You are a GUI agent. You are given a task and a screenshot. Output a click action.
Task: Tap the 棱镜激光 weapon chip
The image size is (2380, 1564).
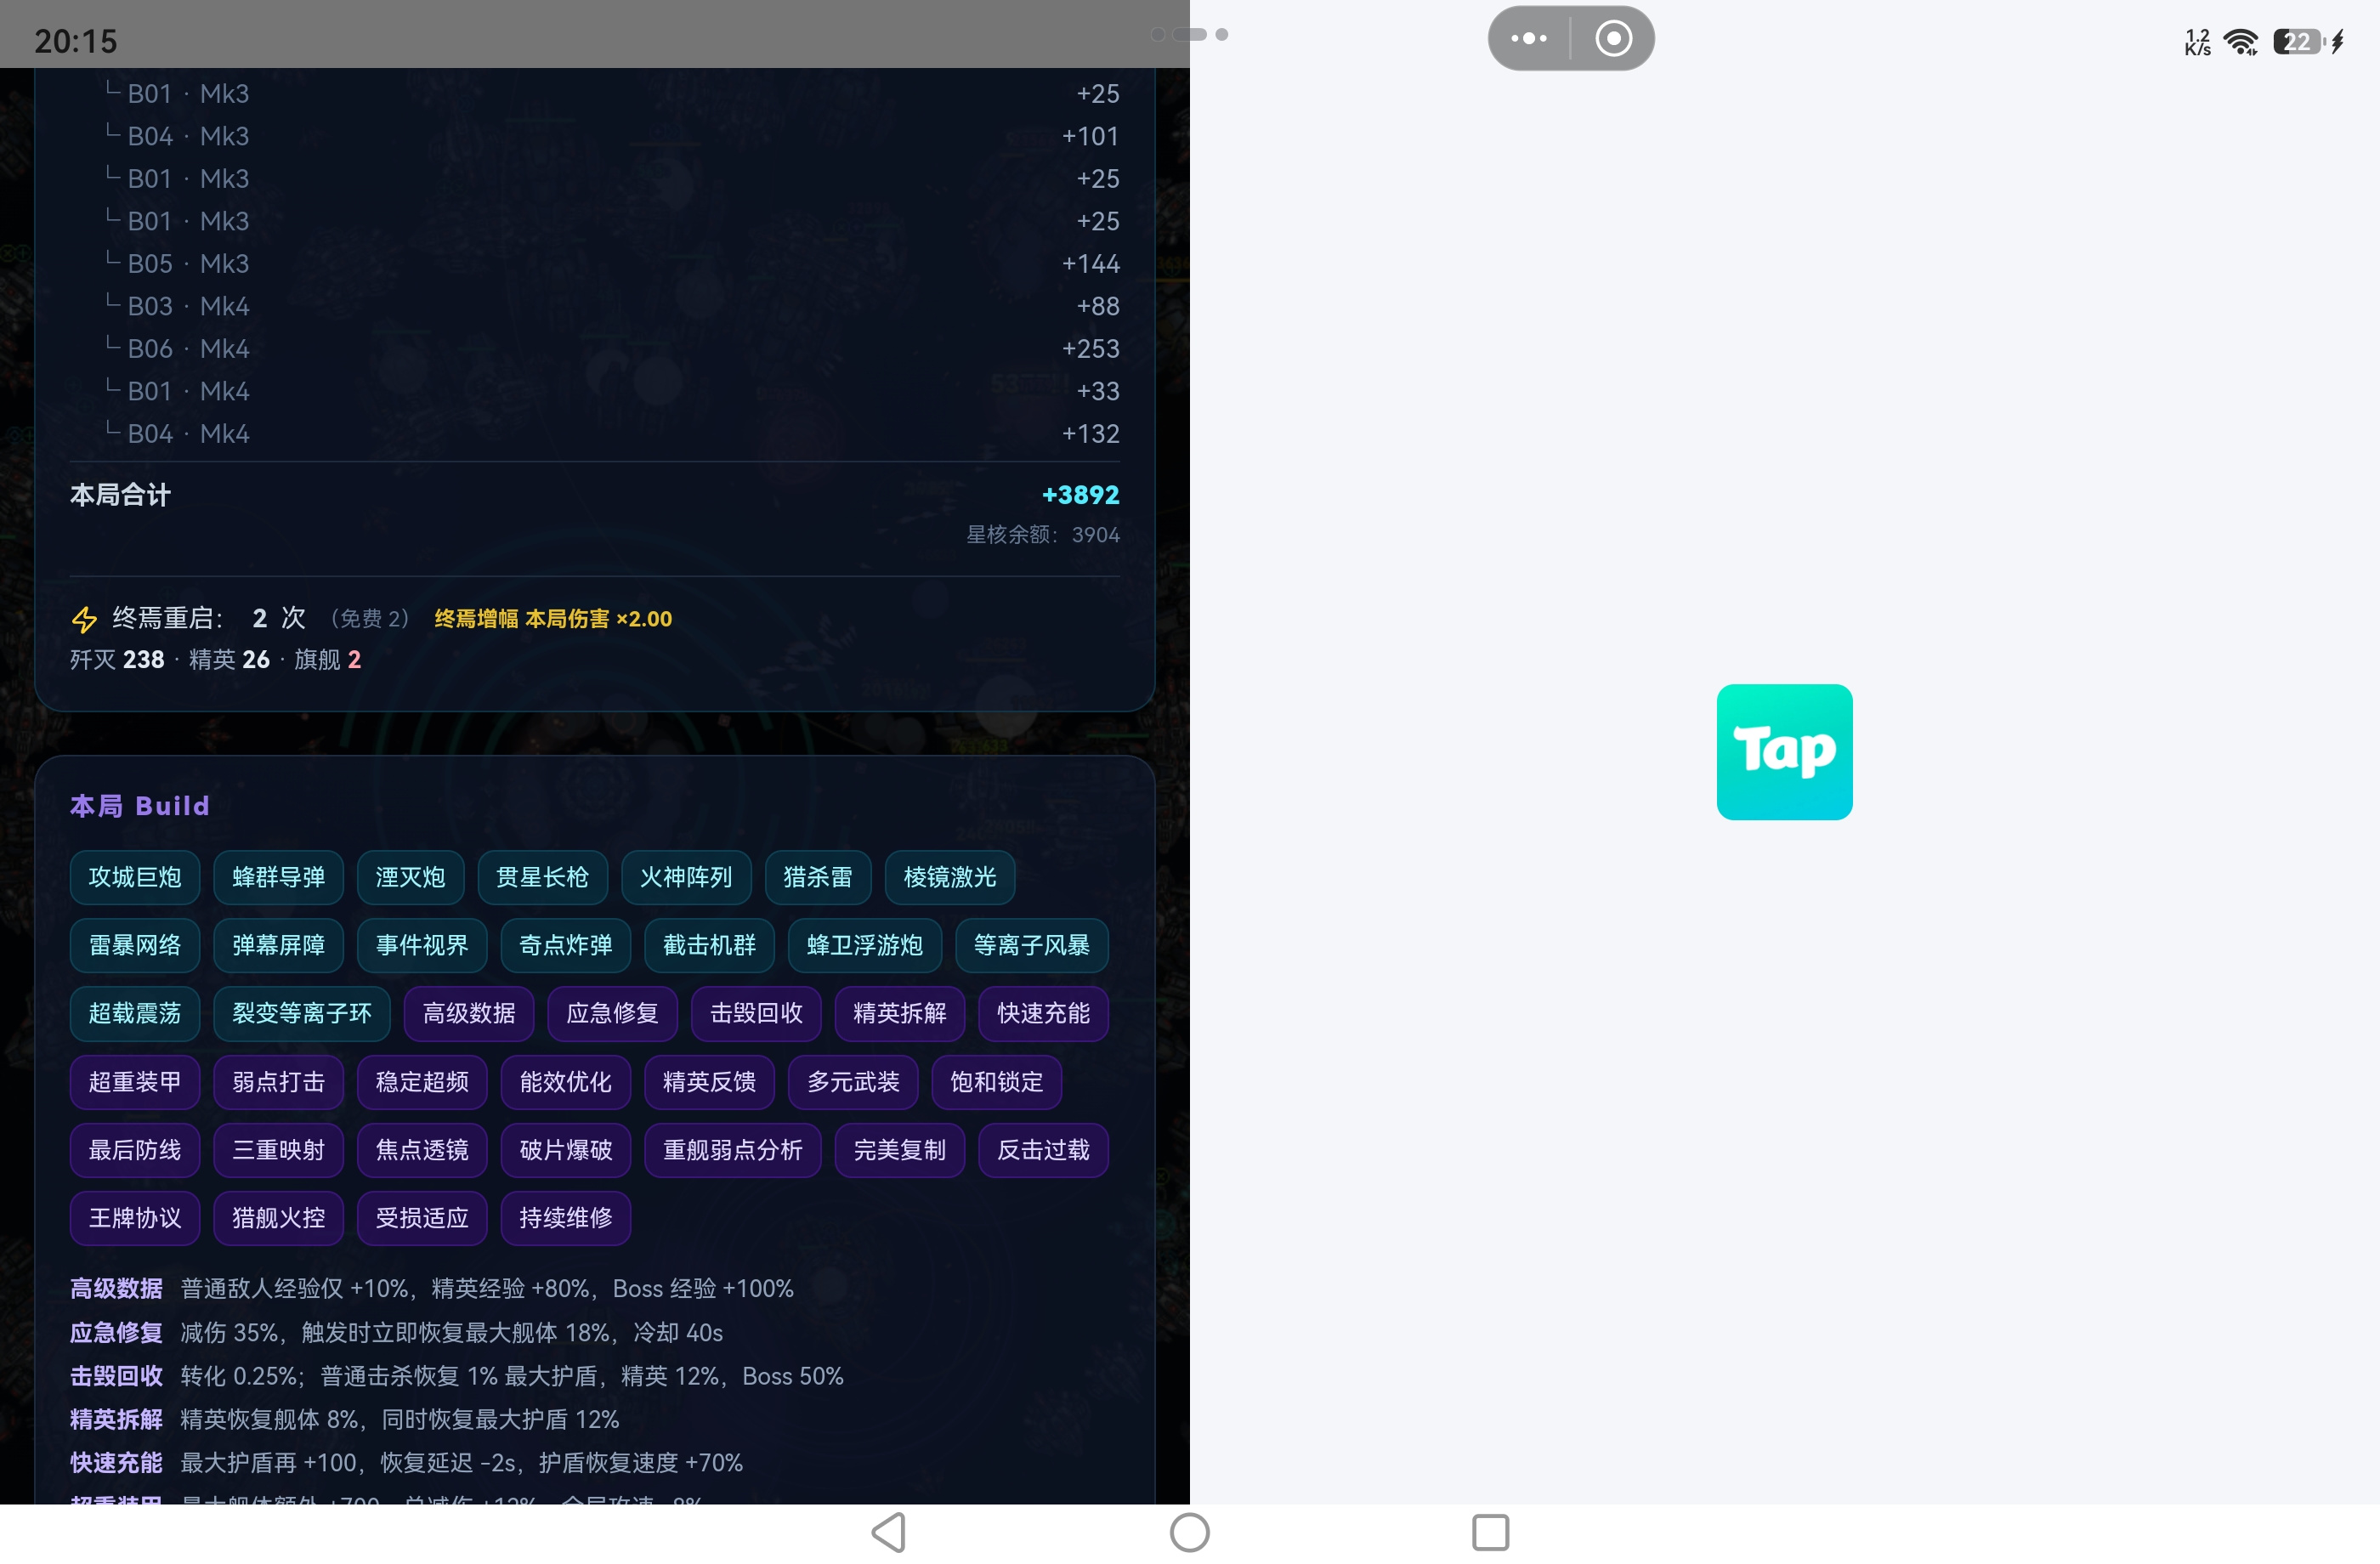pos(950,877)
